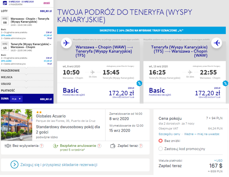Click the airplane icon on the return flight card
The image size is (229, 177).
coord(217,43)
